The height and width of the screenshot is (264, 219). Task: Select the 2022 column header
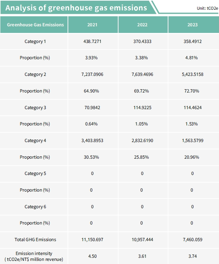(142, 25)
